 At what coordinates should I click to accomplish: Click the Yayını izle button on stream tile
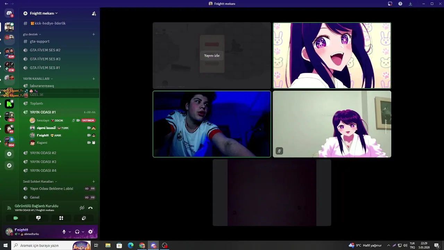click(212, 56)
